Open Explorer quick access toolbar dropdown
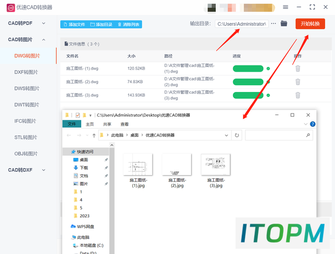335x254 pixels. 91,116
